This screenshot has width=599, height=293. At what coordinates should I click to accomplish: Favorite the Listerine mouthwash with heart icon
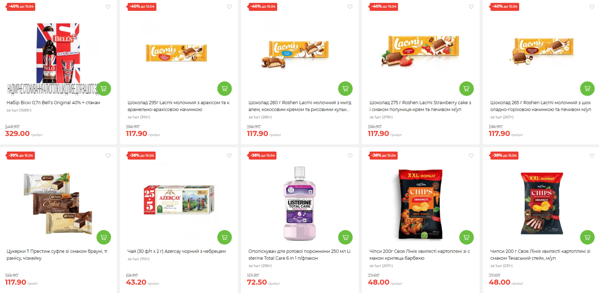[x=350, y=156]
